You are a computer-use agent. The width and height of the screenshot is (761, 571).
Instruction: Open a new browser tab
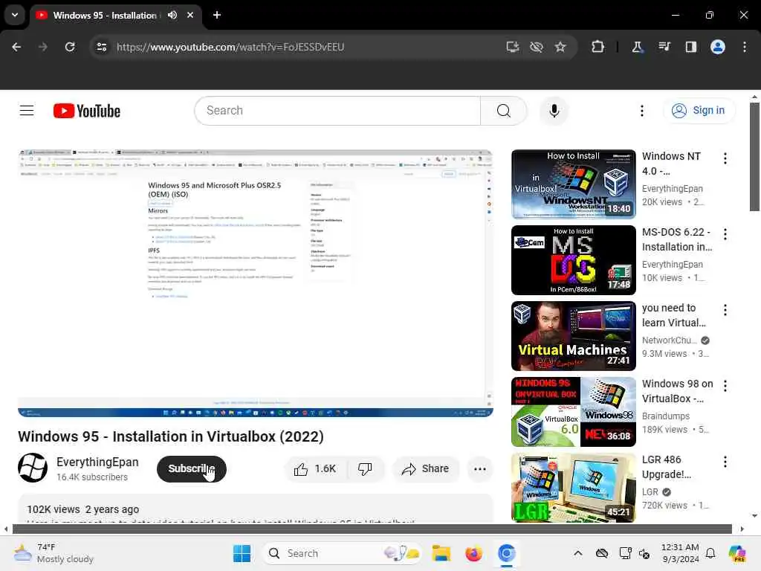click(x=217, y=15)
